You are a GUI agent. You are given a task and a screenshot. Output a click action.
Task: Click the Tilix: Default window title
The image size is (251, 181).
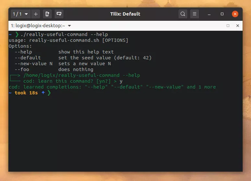click(x=125, y=14)
